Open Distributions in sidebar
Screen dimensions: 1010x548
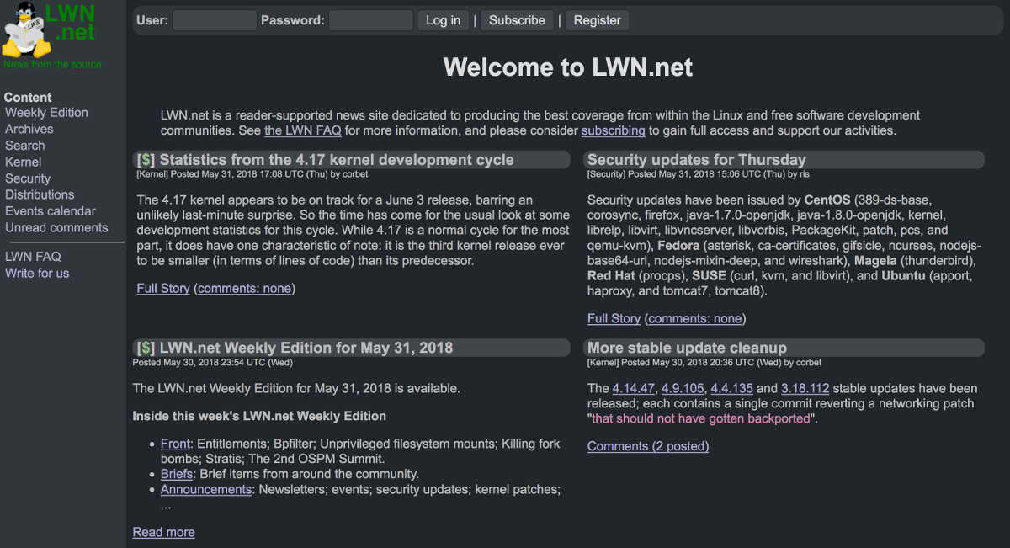(x=40, y=194)
